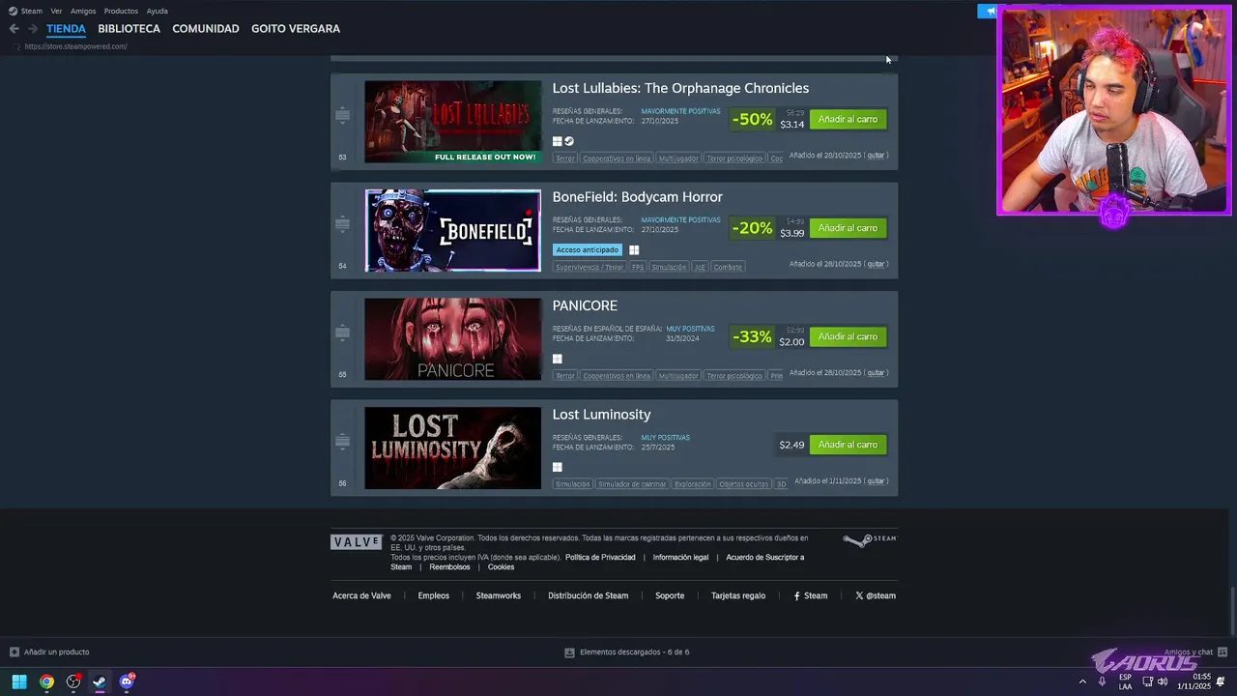
Task: Open the Tarjetas regalo footer link
Action: [x=738, y=595]
